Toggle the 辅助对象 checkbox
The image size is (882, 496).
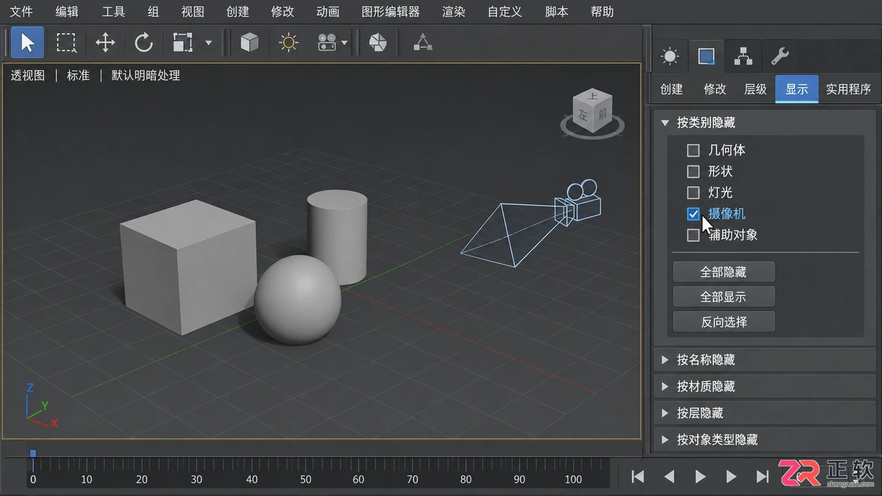pyautogui.click(x=693, y=235)
